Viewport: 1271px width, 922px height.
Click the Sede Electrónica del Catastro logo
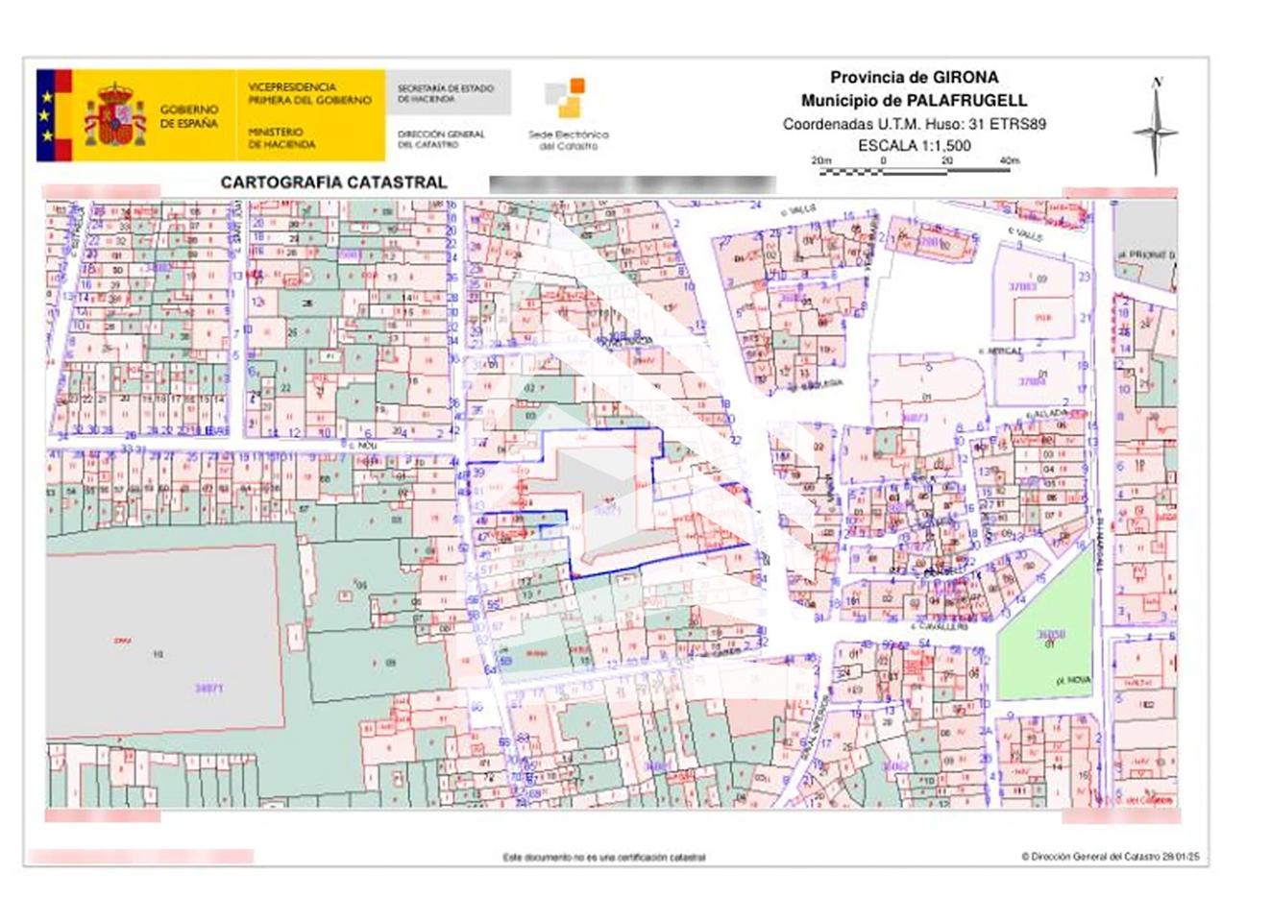[567, 114]
